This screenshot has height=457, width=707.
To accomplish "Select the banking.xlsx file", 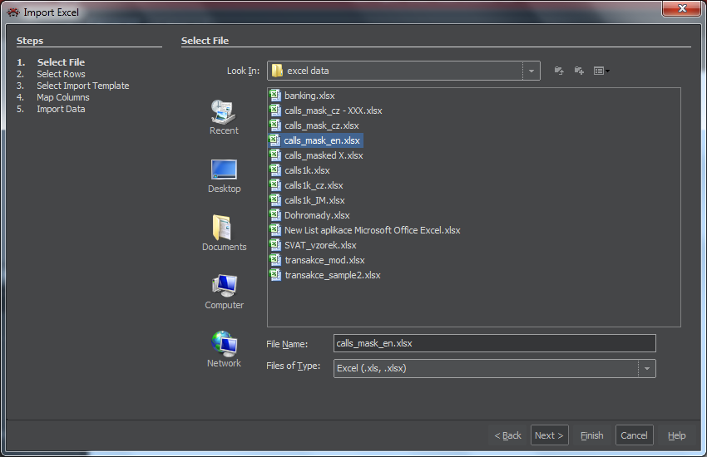I will click(x=309, y=96).
